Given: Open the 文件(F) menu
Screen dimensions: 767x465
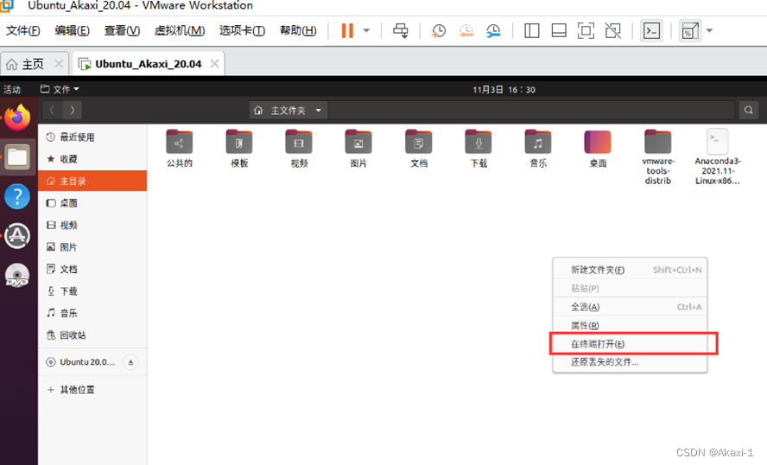Looking at the screenshot, I should (23, 30).
